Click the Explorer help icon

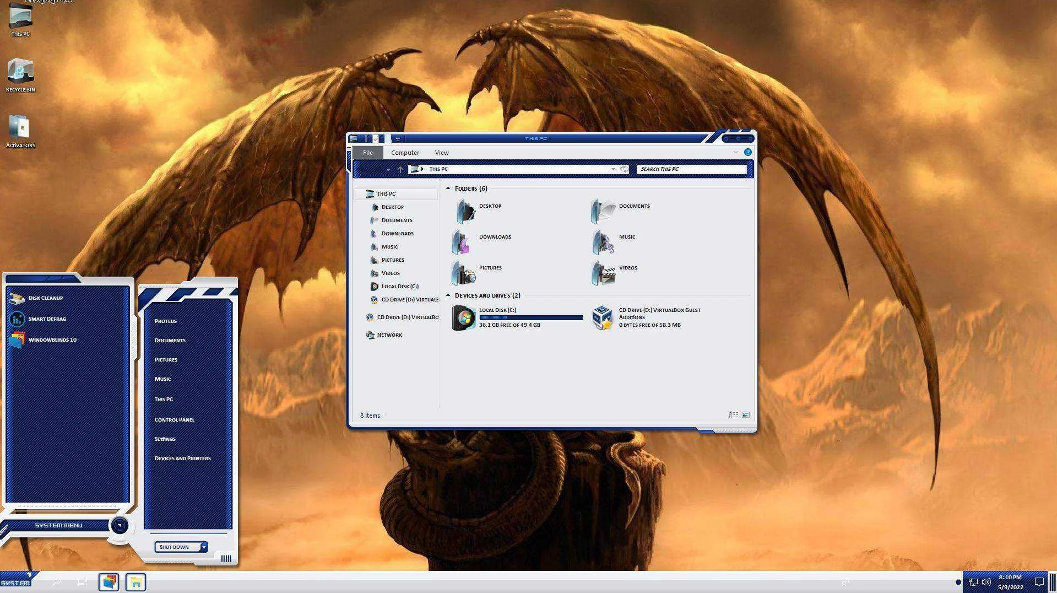coord(747,152)
